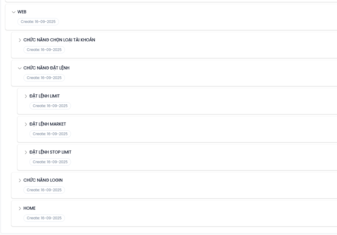Click Create date tag under ĐẶT LỆNH MARKET
This screenshot has width=337, height=235.
(50, 134)
